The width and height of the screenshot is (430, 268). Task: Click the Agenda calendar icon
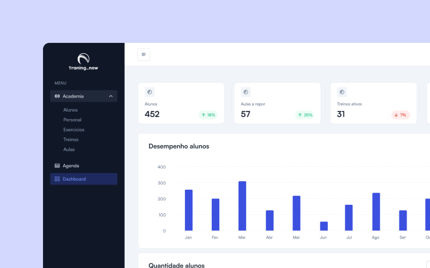point(57,166)
